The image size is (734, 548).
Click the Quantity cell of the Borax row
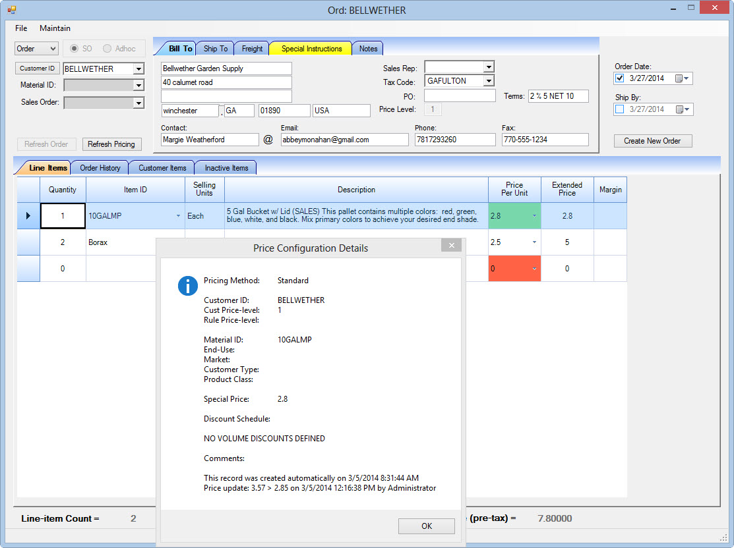click(x=63, y=242)
